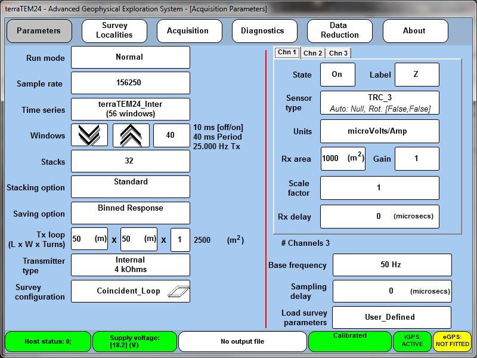477x358 pixels.
Task: Show the About page
Action: click(416, 31)
